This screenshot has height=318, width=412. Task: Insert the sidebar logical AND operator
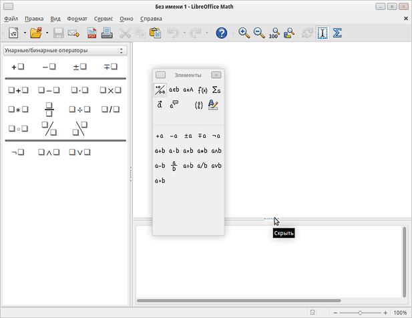coord(49,152)
